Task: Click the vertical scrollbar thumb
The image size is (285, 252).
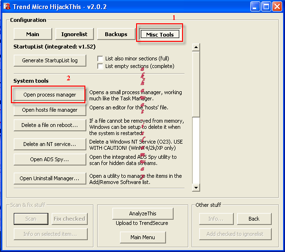Action: coord(196,84)
